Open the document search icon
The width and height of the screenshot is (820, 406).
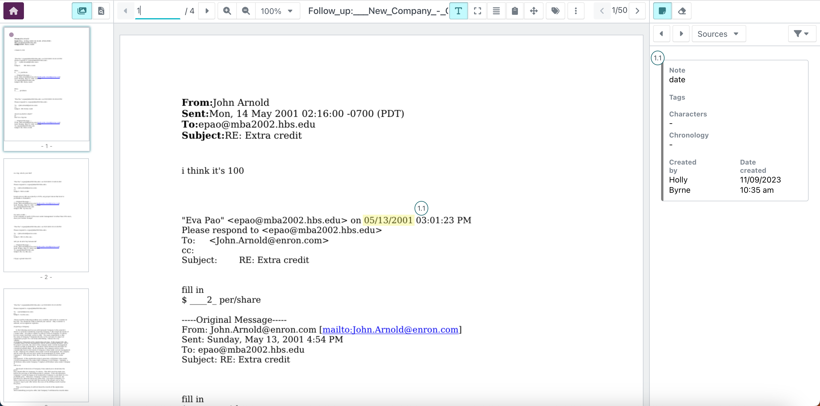[101, 11]
